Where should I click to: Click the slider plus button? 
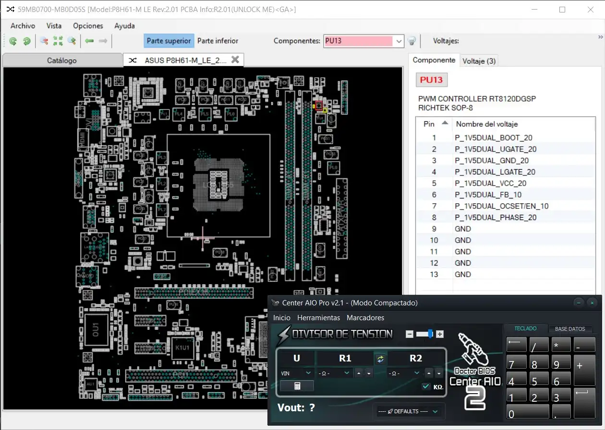pyautogui.click(x=440, y=334)
